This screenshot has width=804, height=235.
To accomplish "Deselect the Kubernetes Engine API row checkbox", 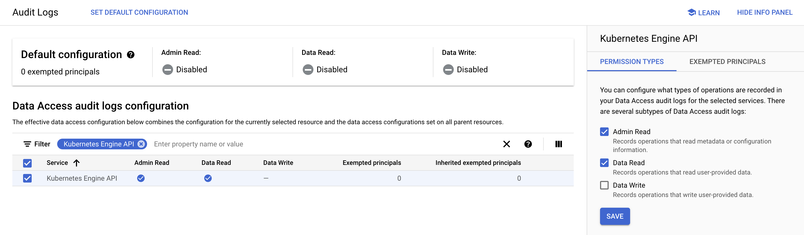I will pyautogui.click(x=27, y=178).
